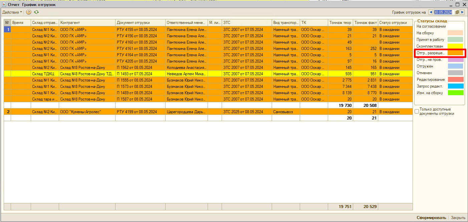Select document П 1489 от 08.05.2024
This screenshot has height=222, width=468.
[141, 93]
